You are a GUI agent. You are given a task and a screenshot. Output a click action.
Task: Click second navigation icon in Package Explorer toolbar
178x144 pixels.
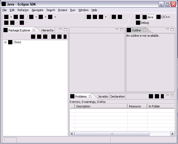pos(39,37)
